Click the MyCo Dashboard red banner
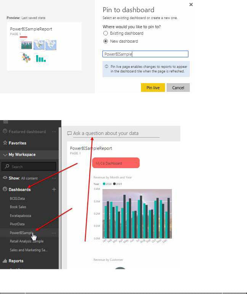Image resolution: width=247 pixels, height=294 pixels. coord(116,163)
